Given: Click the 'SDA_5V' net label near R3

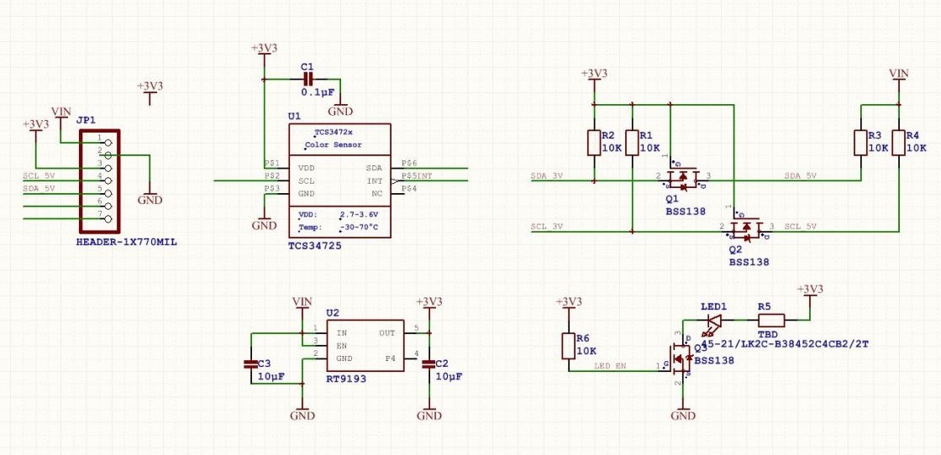Looking at the screenshot, I should 801,176.
